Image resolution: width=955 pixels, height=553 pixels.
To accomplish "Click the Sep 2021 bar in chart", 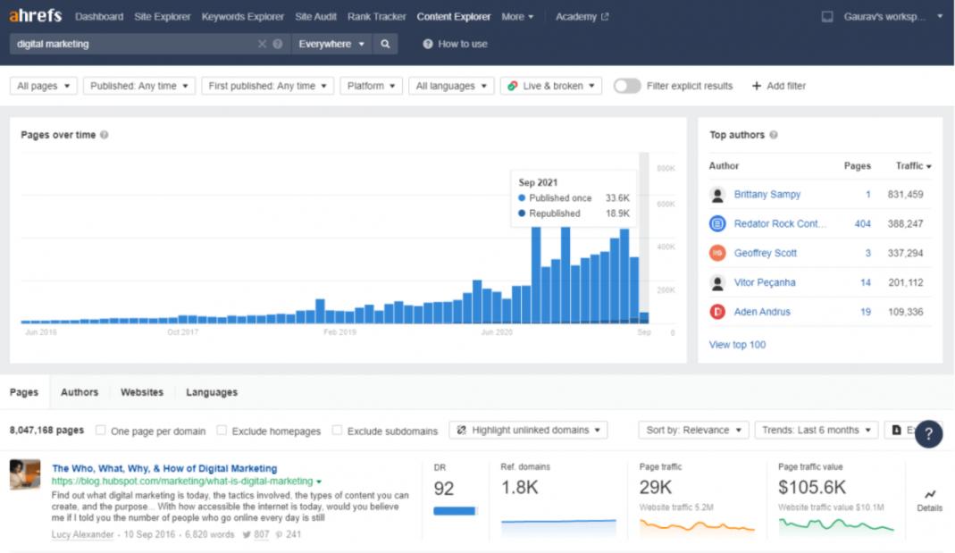I will tap(644, 316).
